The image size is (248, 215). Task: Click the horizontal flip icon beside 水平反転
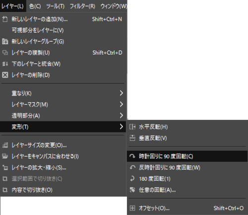[x=132, y=127]
